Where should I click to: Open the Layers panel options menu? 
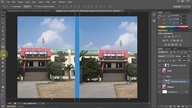(190, 49)
